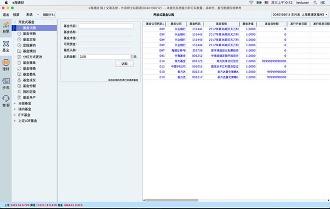Open the 资讯 (news) sidebar section
Image resolution: width=330 pixels, height=209 pixels.
click(x=6, y=84)
